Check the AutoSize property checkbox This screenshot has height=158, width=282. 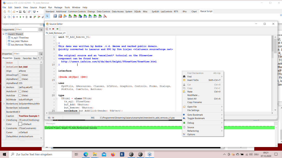coord(20,95)
